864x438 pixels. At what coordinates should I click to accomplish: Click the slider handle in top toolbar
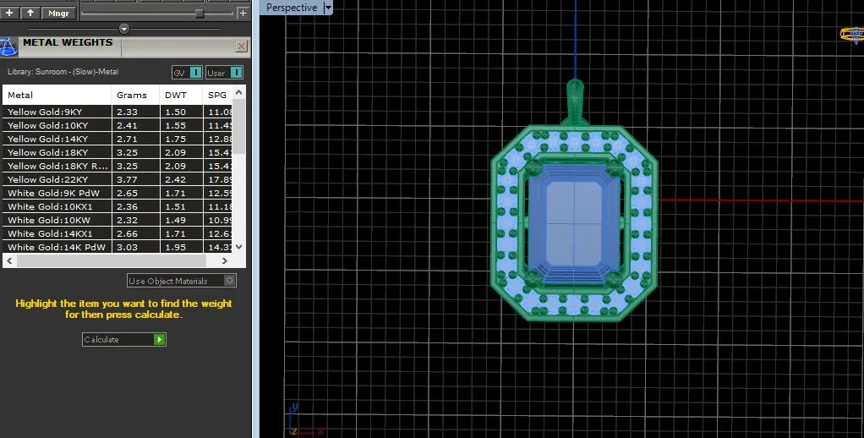(200, 14)
